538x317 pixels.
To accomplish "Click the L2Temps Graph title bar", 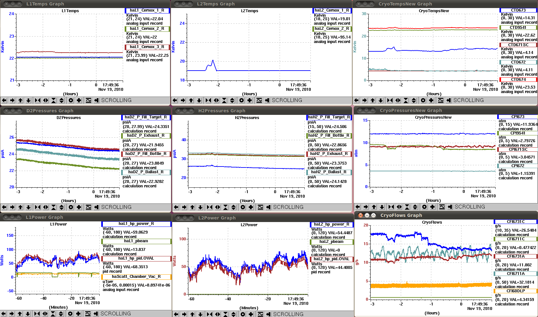I will tap(262, 4).
